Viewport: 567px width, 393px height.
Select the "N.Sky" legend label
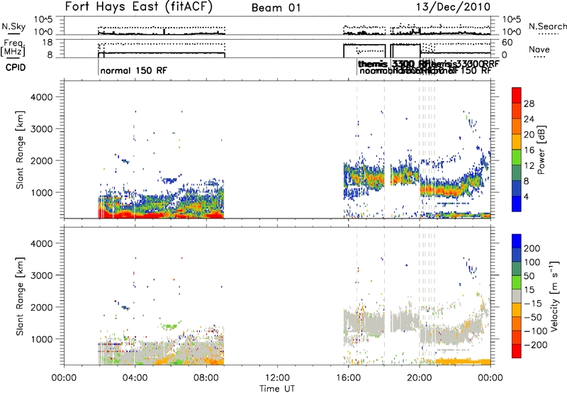[13, 26]
